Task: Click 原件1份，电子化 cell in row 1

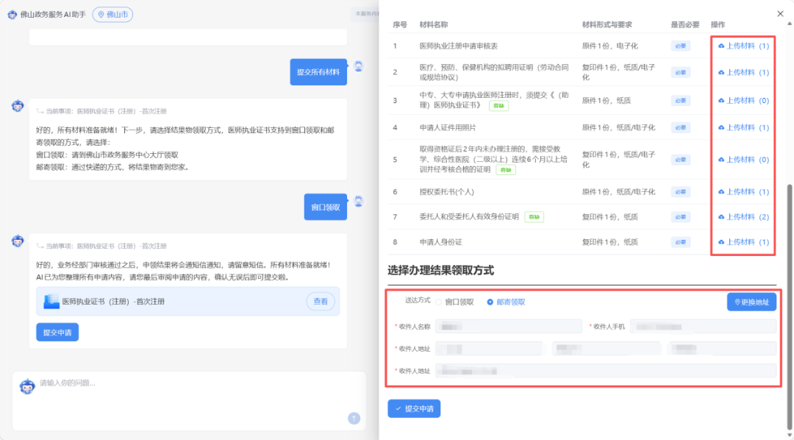Action: pyautogui.click(x=609, y=46)
